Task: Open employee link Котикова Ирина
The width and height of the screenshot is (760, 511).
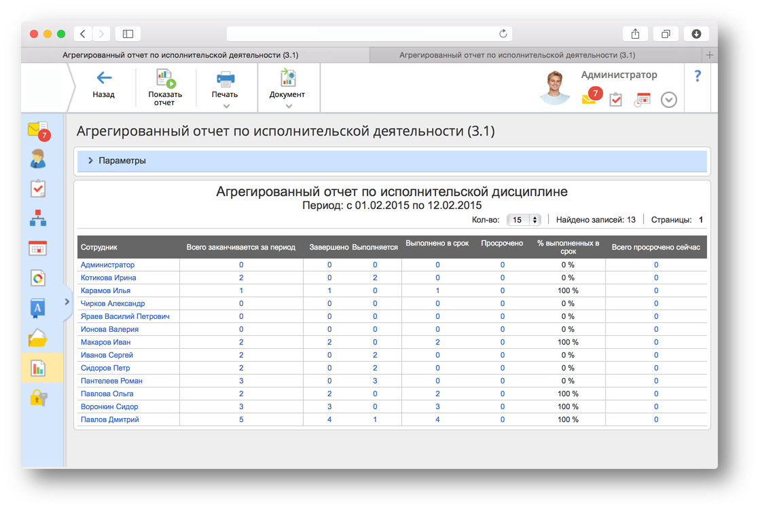Action: coord(108,278)
